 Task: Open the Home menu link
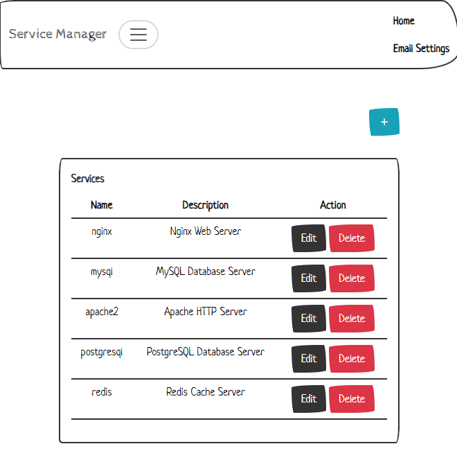(404, 21)
